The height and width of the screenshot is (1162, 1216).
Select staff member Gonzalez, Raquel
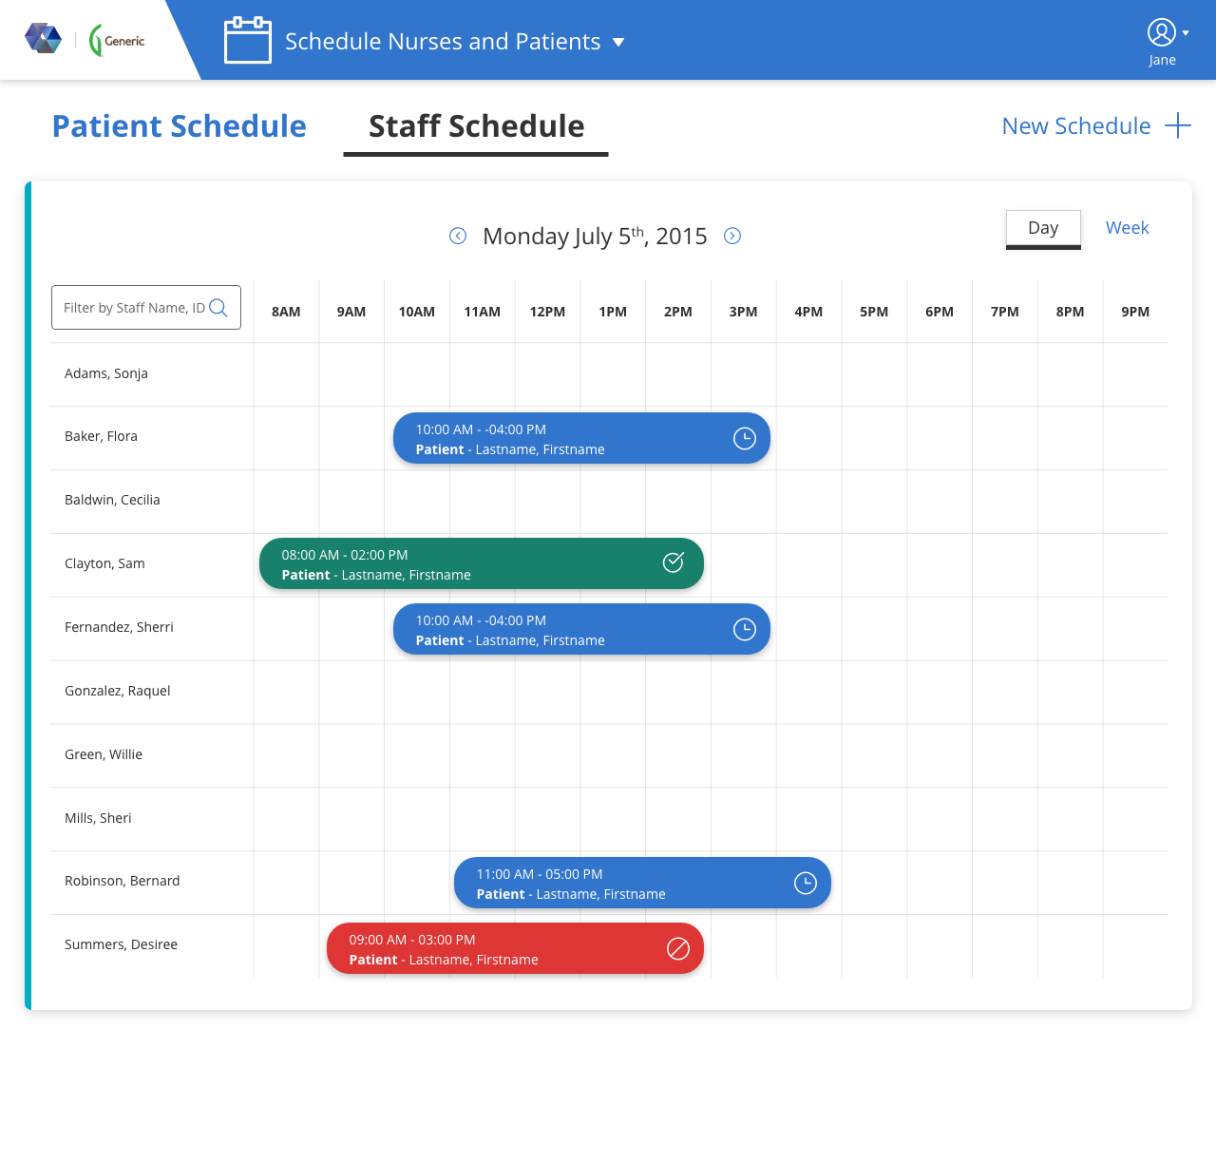(118, 691)
